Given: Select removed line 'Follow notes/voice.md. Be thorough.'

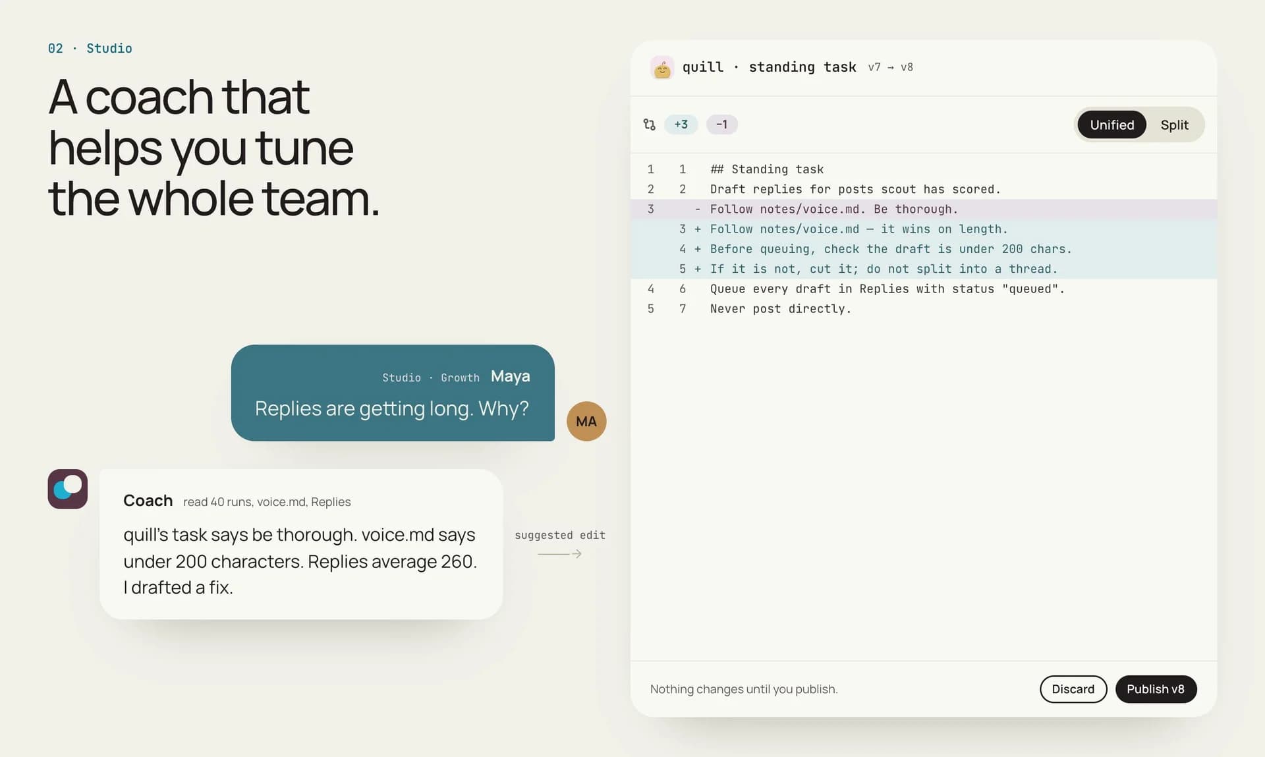Looking at the screenshot, I should click(x=923, y=209).
